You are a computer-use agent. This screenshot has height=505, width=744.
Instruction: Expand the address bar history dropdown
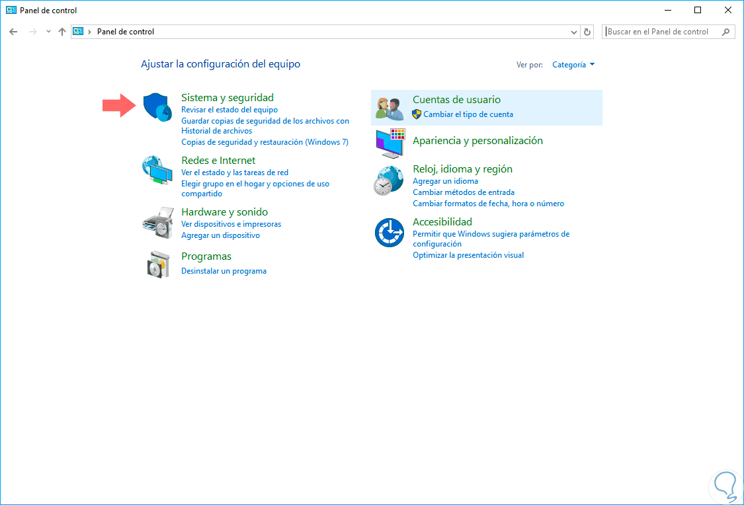pyautogui.click(x=574, y=32)
